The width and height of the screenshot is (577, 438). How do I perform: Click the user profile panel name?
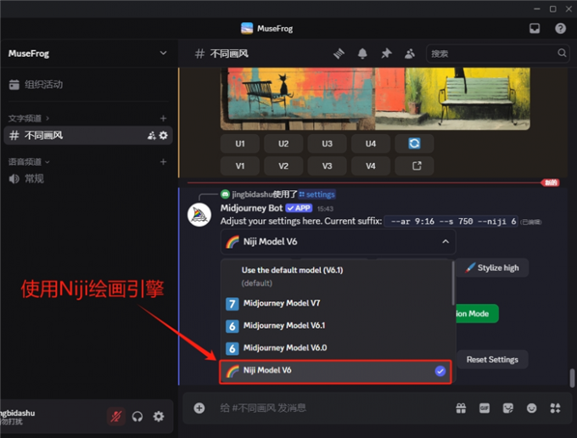[x=18, y=413]
